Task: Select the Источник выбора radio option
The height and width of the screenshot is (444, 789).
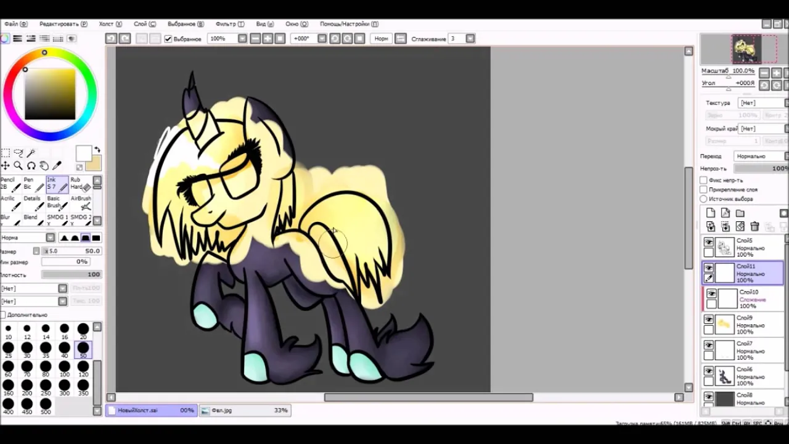Action: pyautogui.click(x=703, y=199)
